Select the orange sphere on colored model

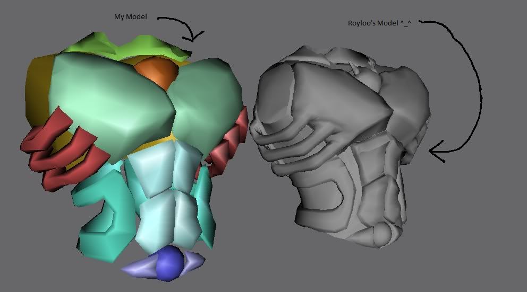pyautogui.click(x=157, y=73)
